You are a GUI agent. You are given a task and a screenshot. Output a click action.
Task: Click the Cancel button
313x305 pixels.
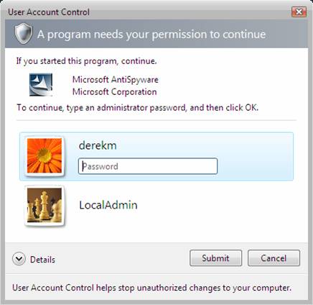[x=274, y=258]
